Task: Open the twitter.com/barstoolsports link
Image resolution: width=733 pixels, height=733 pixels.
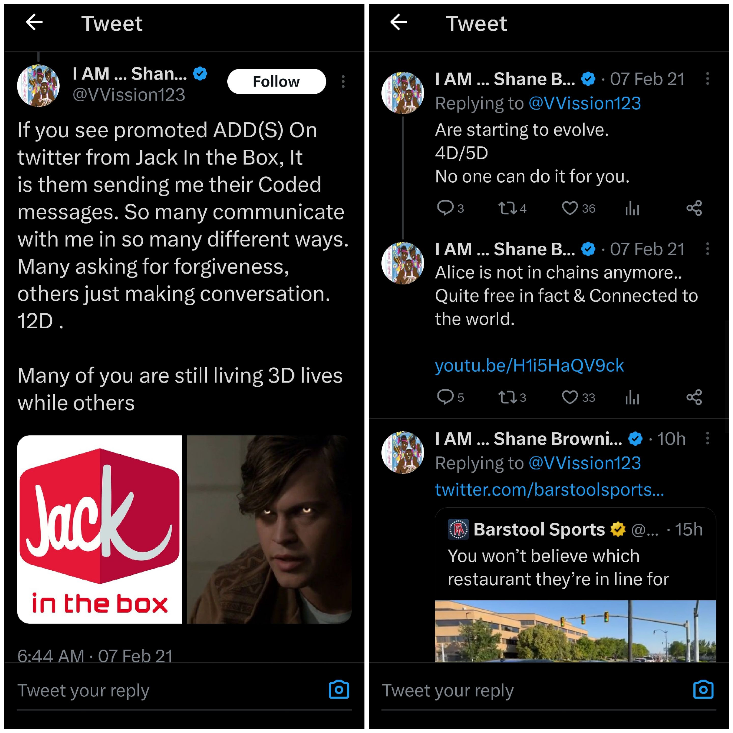Action: coord(549,489)
